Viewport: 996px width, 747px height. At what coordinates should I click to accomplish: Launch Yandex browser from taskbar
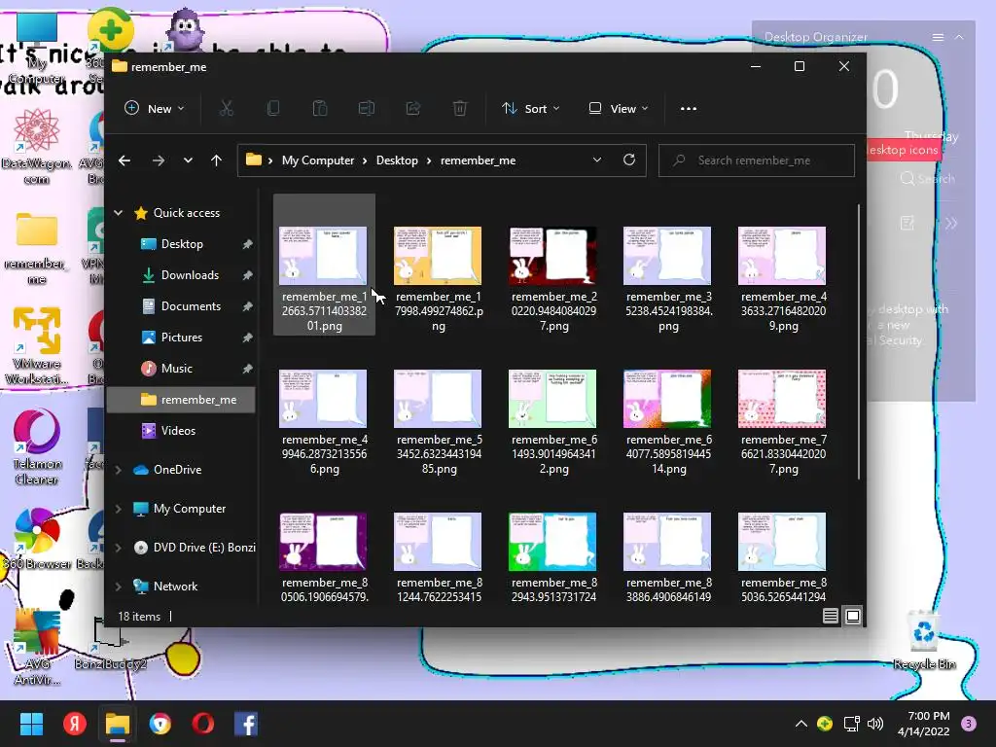point(74,724)
